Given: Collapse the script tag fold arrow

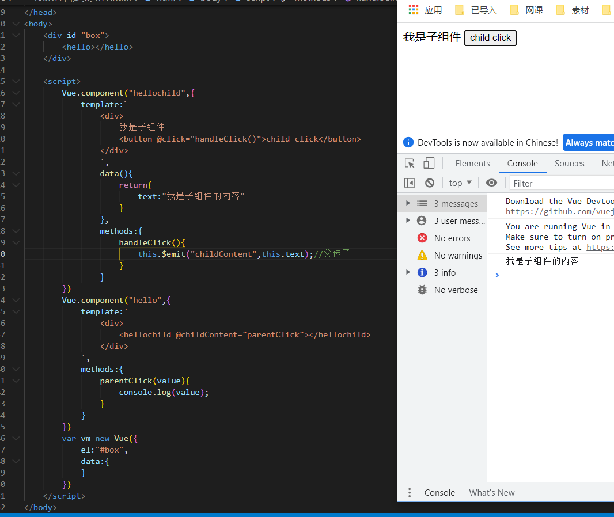Looking at the screenshot, I should [x=16, y=81].
